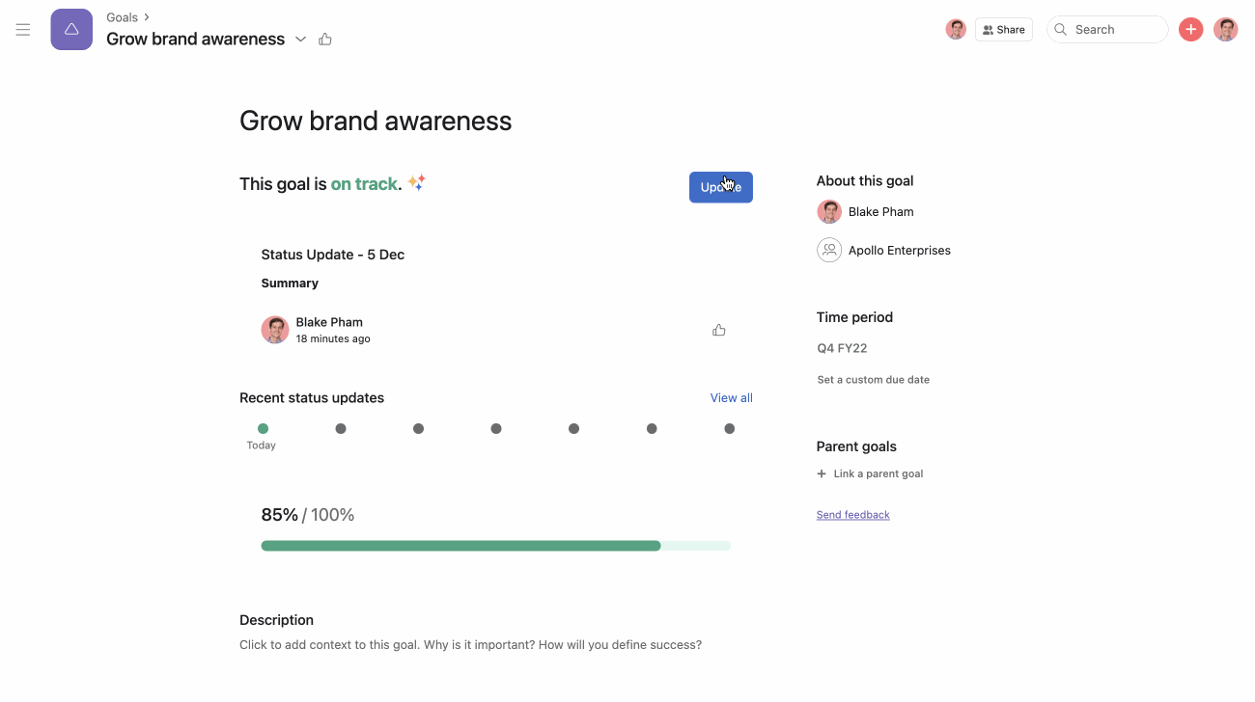This screenshot has height=702, width=1255.
Task: Open your profile avatar menu top right
Action: (1225, 29)
